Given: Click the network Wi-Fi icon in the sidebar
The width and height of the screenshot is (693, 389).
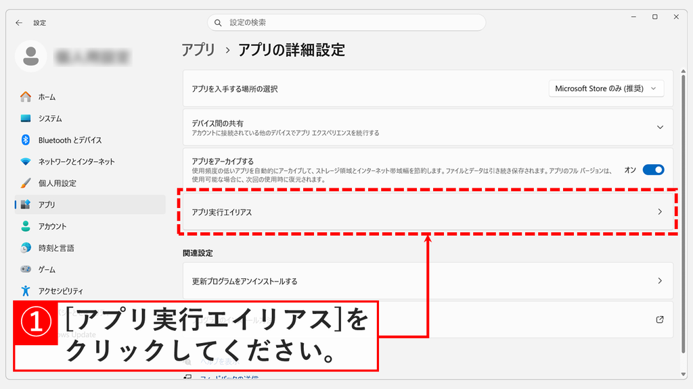Looking at the screenshot, I should pyautogui.click(x=26, y=161).
